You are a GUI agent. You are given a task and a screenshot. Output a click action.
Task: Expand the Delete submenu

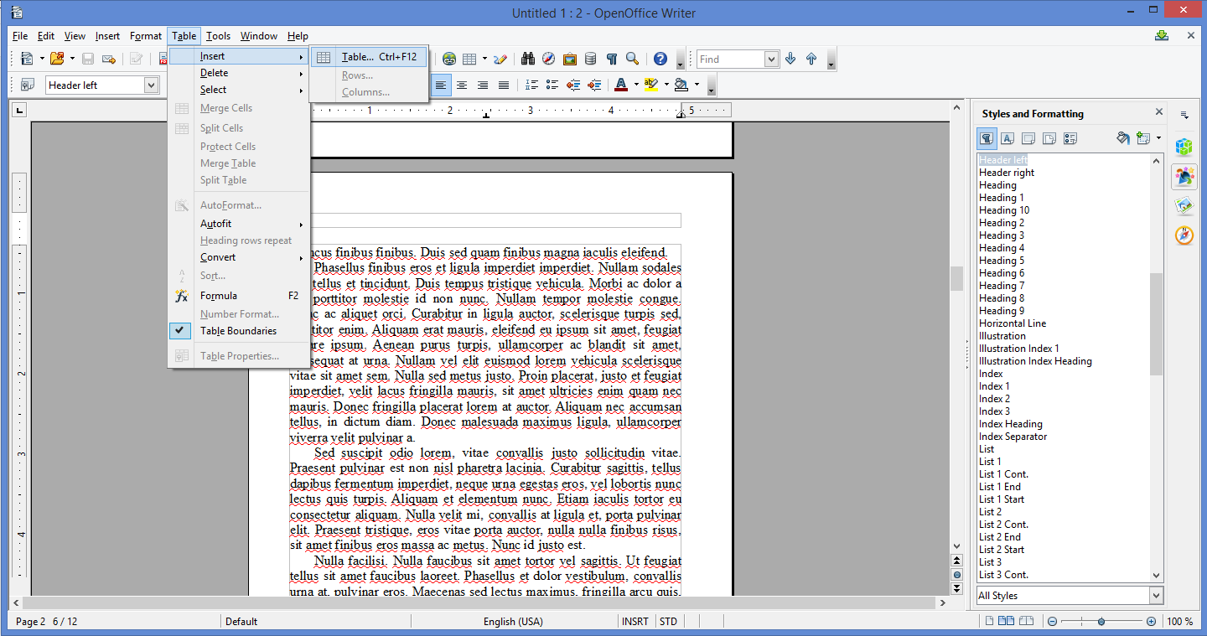click(x=239, y=73)
